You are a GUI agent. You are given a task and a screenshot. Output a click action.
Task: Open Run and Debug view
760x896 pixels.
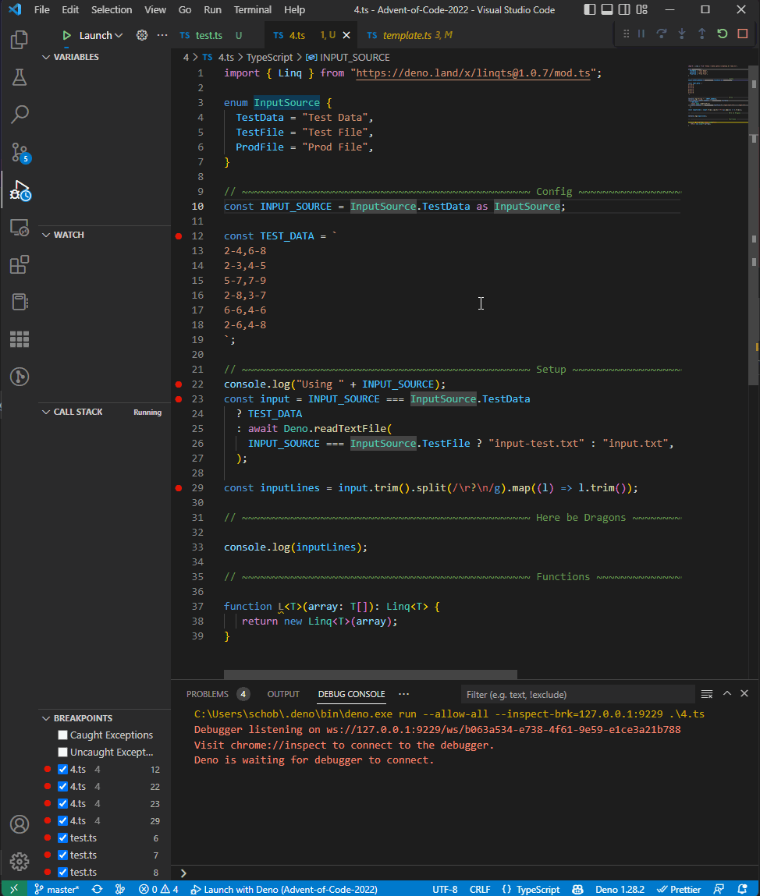(x=20, y=190)
